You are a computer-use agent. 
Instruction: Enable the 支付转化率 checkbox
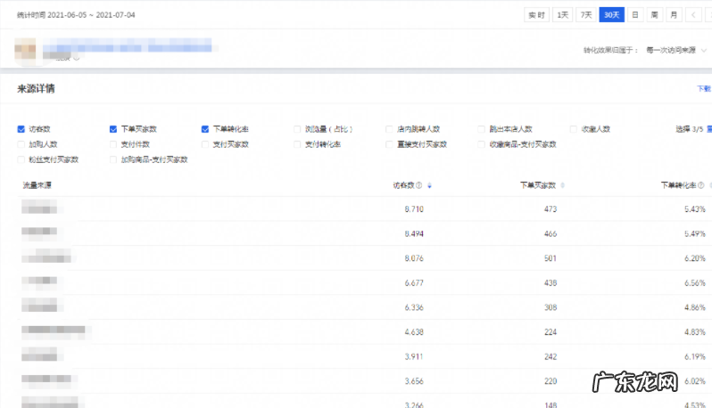coord(297,144)
